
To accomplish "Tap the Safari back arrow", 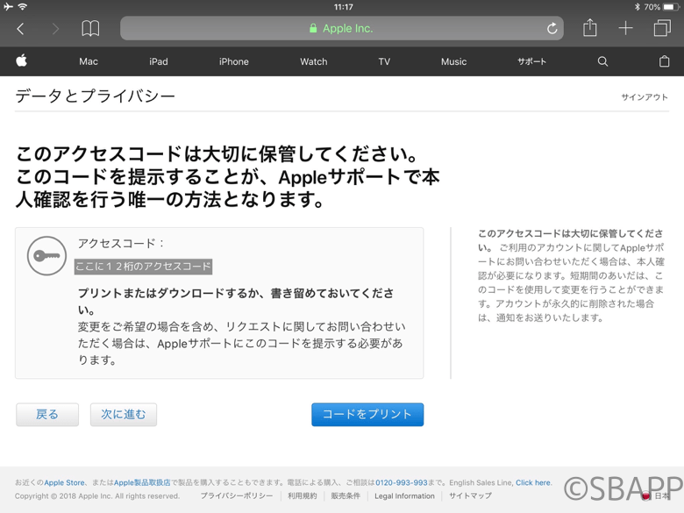I will (21, 29).
